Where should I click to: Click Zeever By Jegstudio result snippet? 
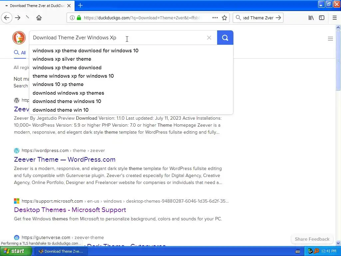tap(118, 125)
